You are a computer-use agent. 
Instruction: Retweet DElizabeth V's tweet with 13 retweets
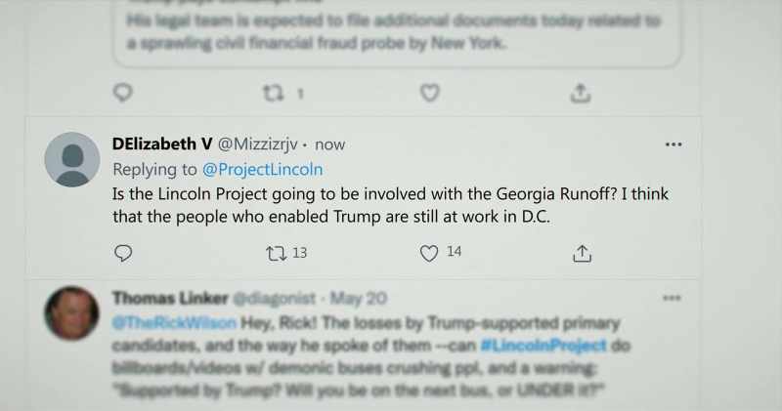pyautogui.click(x=277, y=254)
